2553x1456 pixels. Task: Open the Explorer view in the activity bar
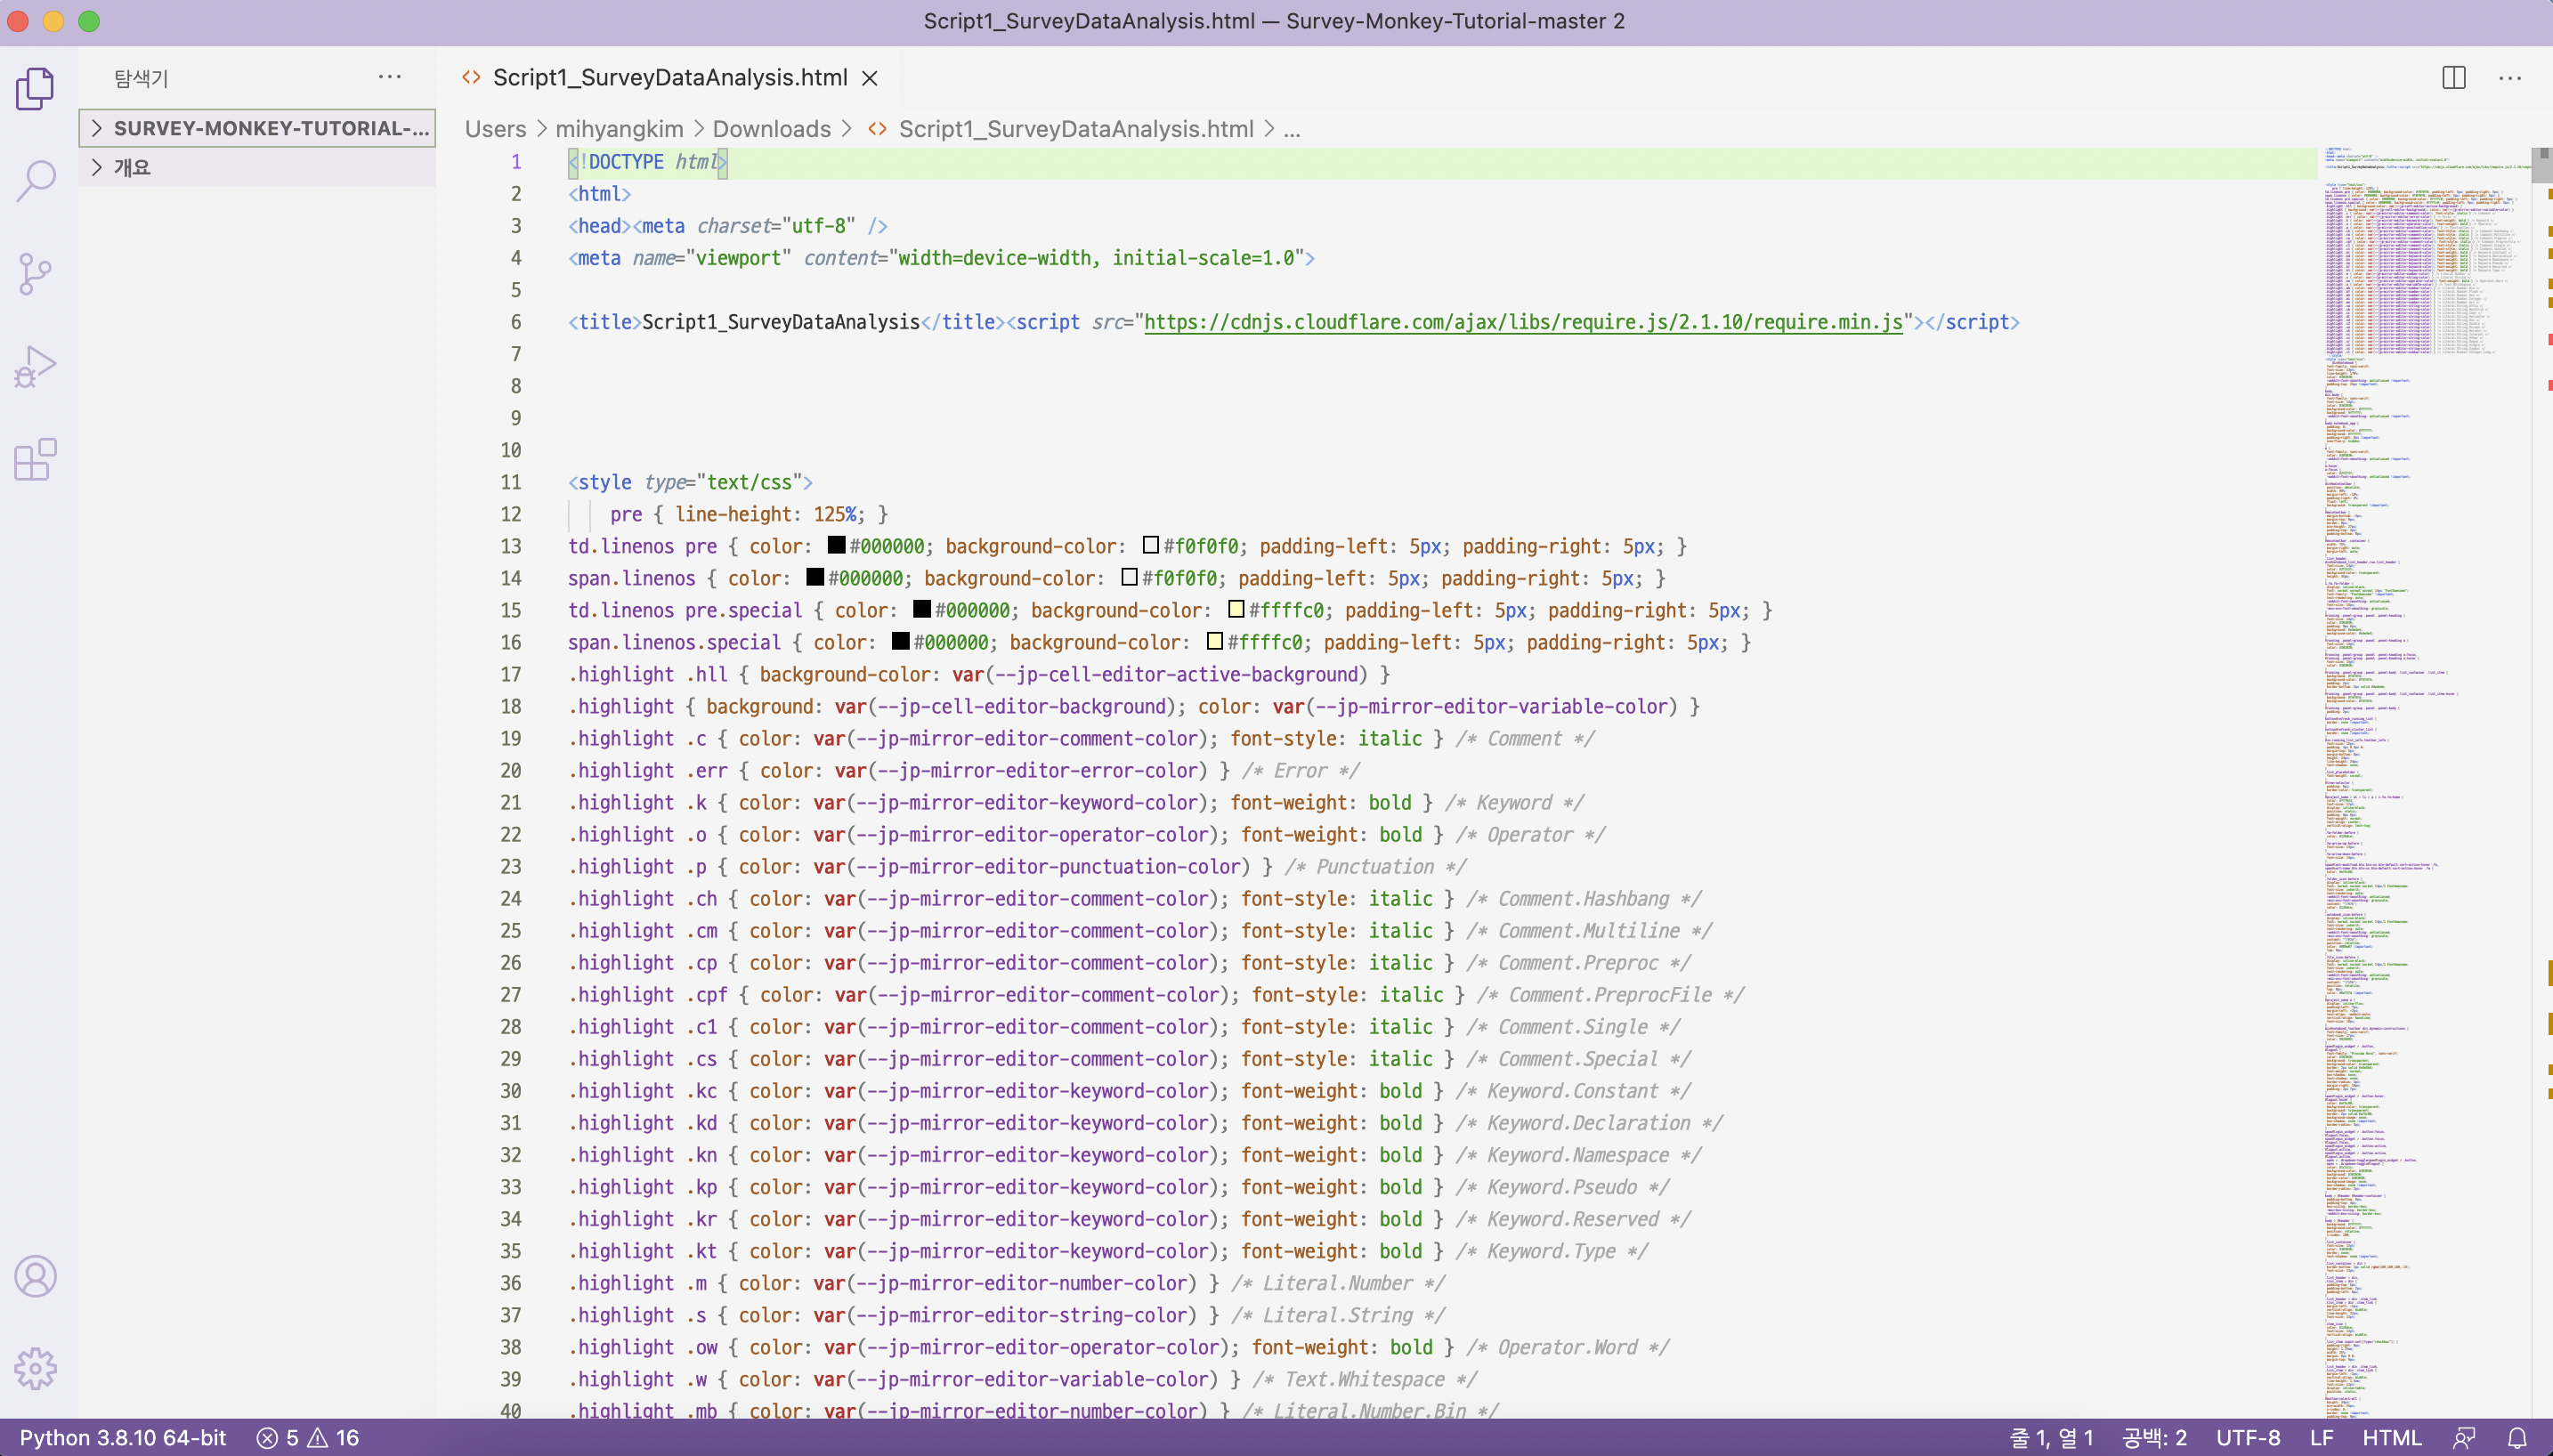click(x=36, y=88)
